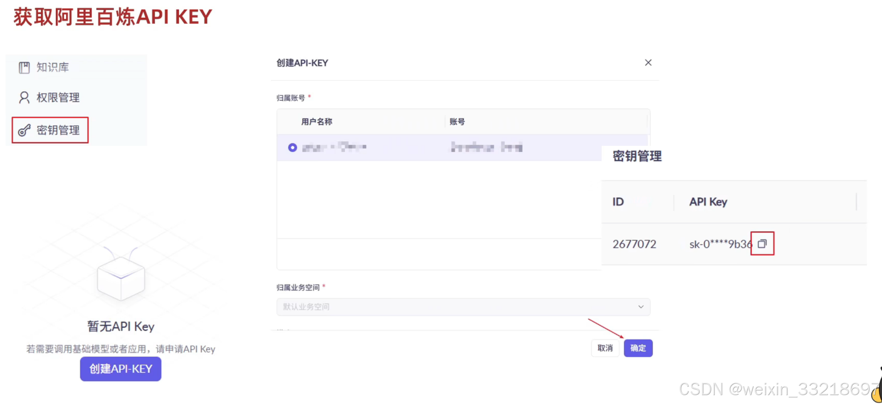The height and width of the screenshot is (404, 882).
Task: Click the blurred account value in 账号 column
Action: pyautogui.click(x=487, y=147)
